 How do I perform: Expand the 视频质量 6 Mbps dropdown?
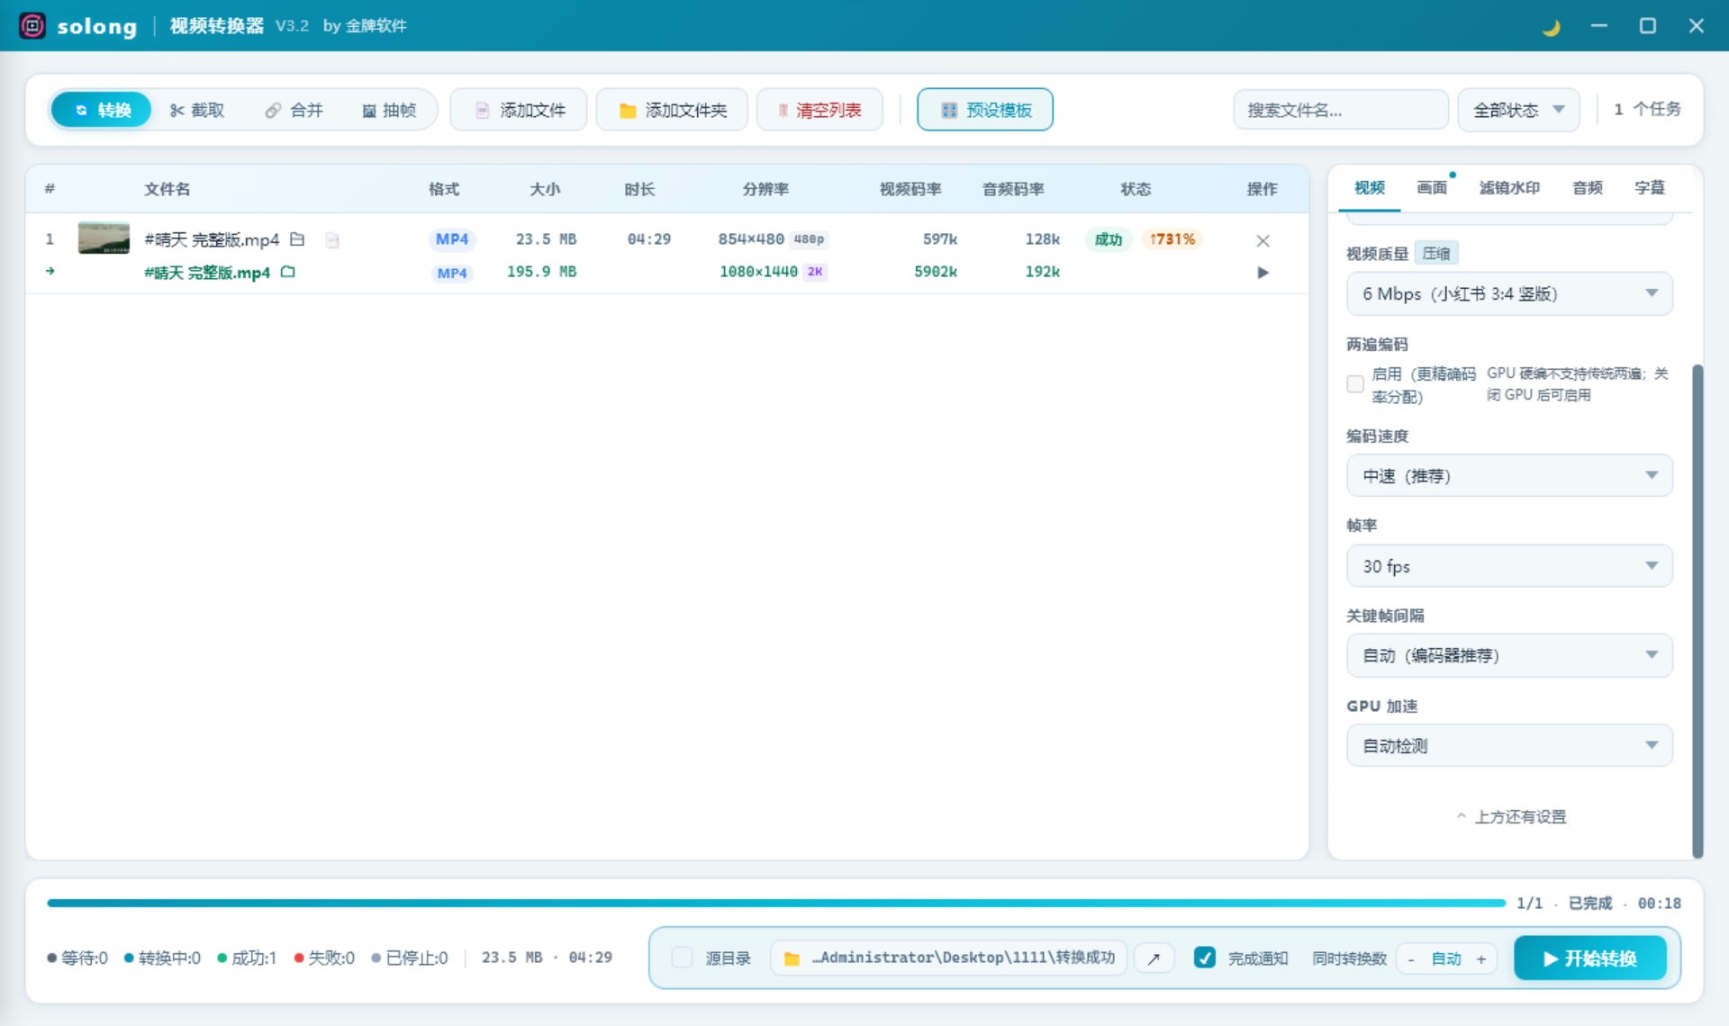[x=1509, y=293]
